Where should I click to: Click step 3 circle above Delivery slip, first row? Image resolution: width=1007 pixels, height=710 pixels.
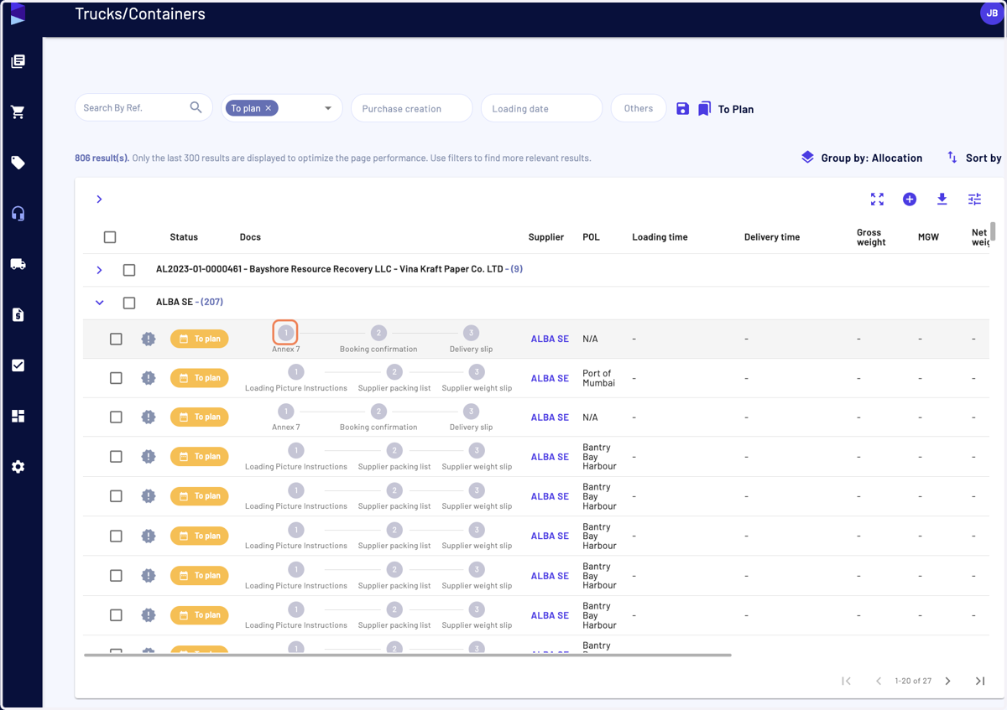click(x=471, y=333)
